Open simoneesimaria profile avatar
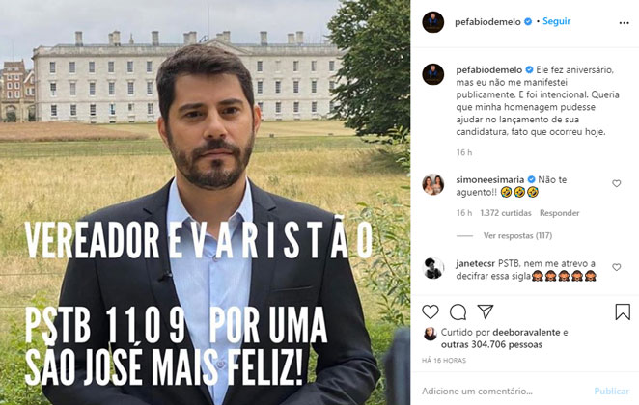The height and width of the screenshot is (405, 639). pos(433,184)
